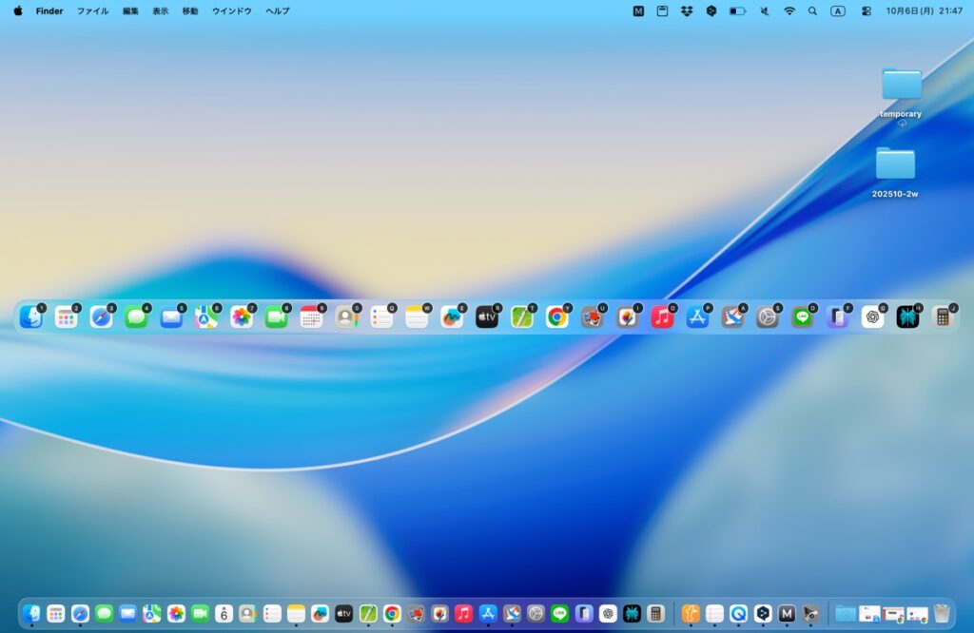This screenshot has height=633, width=974.
Task: Open Music app with badge O
Action: point(662,317)
